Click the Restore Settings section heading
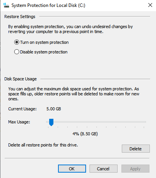This screenshot has width=156, height=178. pyautogui.click(x=20, y=17)
